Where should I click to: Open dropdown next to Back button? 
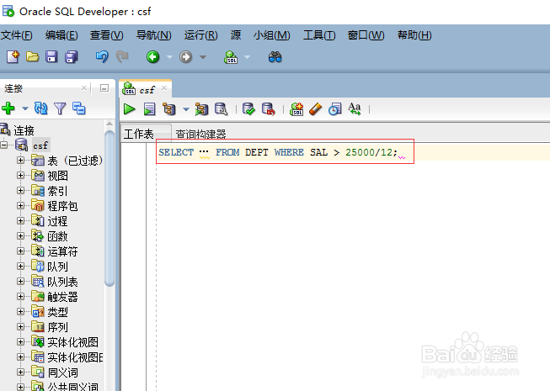169,56
